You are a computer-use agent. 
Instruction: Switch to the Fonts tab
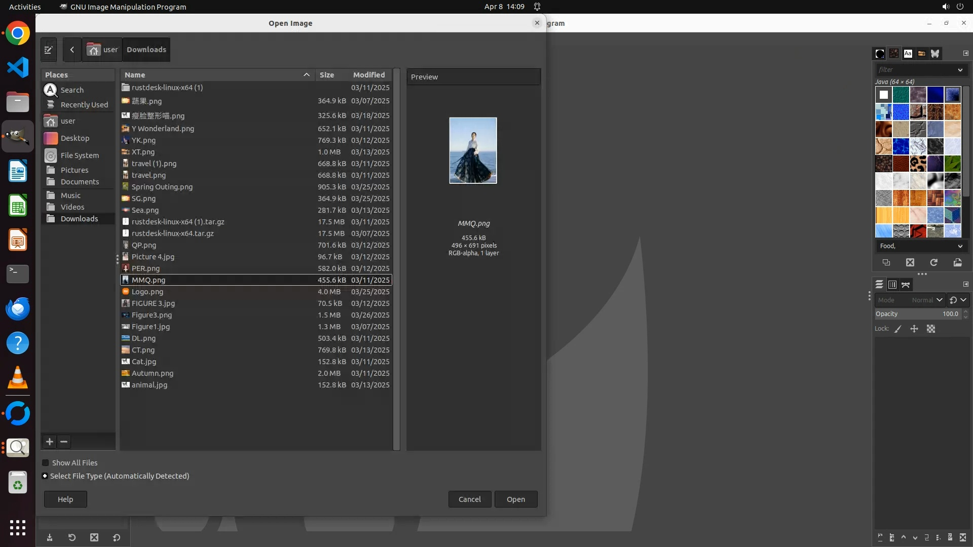click(x=908, y=53)
